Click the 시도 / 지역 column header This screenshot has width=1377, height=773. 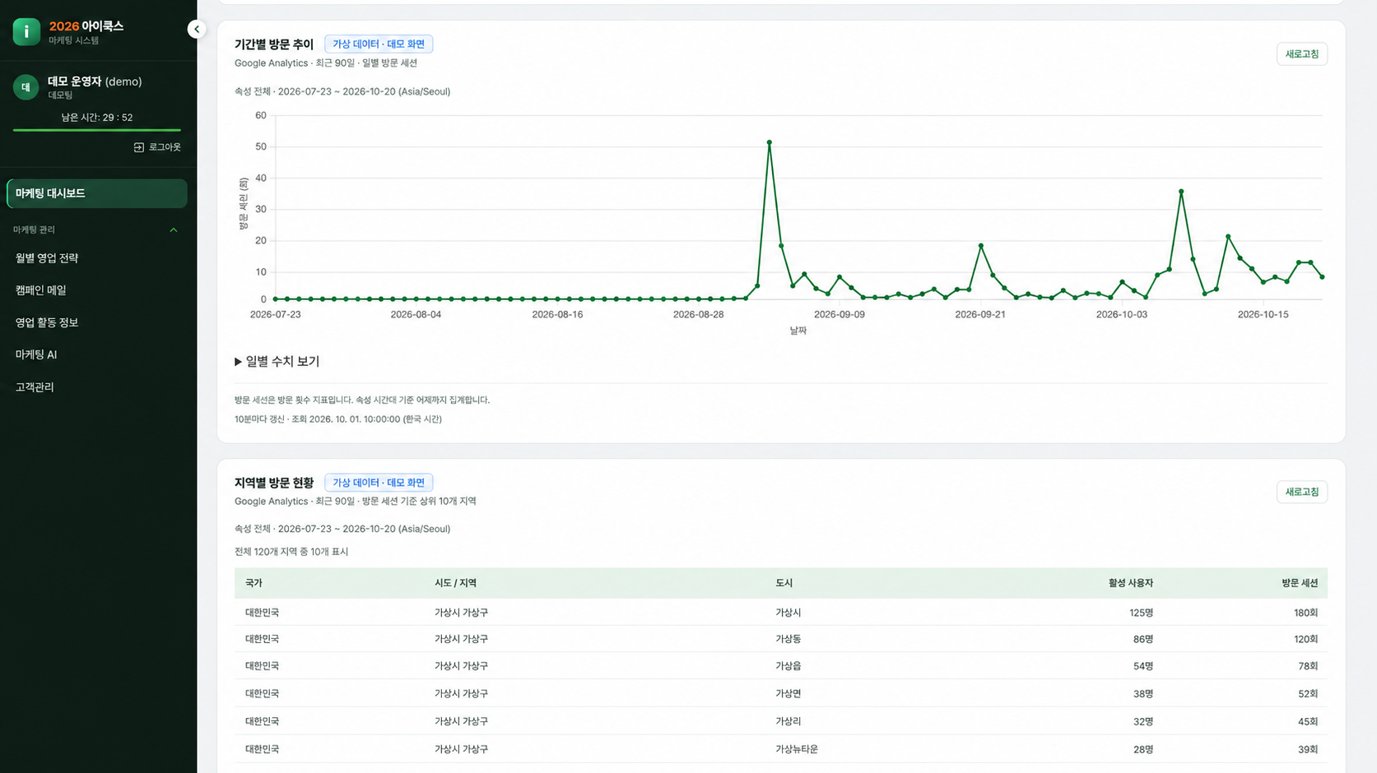tap(455, 583)
